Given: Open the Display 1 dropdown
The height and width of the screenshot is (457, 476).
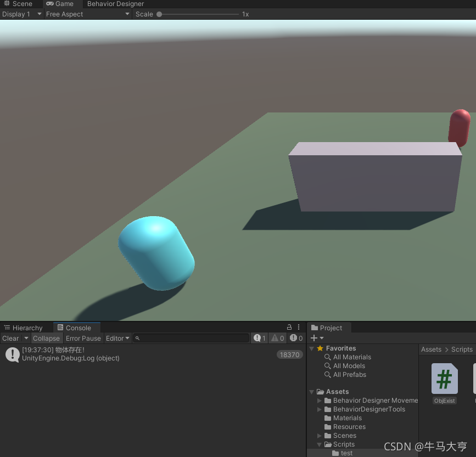Looking at the screenshot, I should 21,14.
